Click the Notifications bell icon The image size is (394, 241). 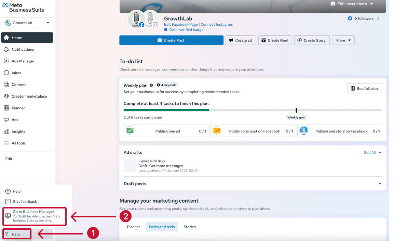6,49
